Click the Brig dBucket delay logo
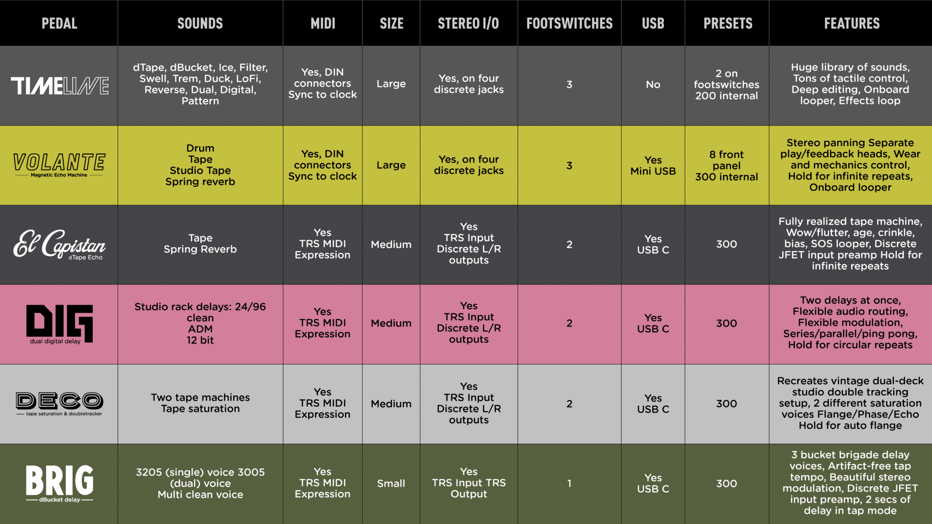 [59, 483]
